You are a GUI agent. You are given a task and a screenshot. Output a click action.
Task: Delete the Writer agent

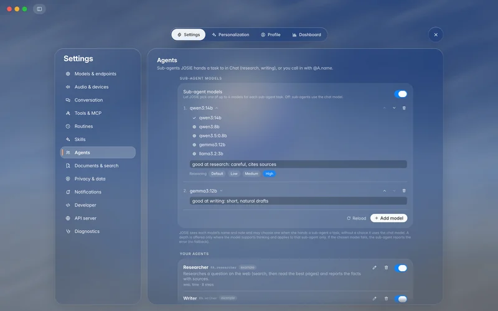(386, 299)
